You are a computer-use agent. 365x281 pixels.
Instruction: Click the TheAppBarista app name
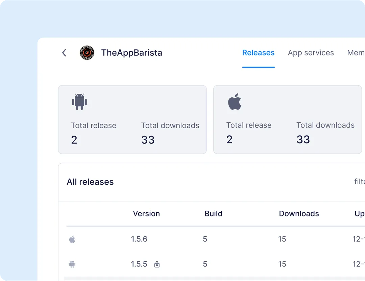tap(131, 53)
